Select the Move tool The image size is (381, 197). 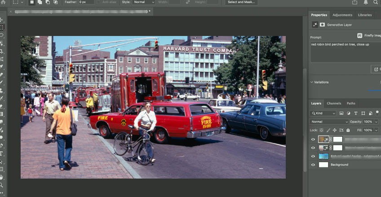pos(1,20)
